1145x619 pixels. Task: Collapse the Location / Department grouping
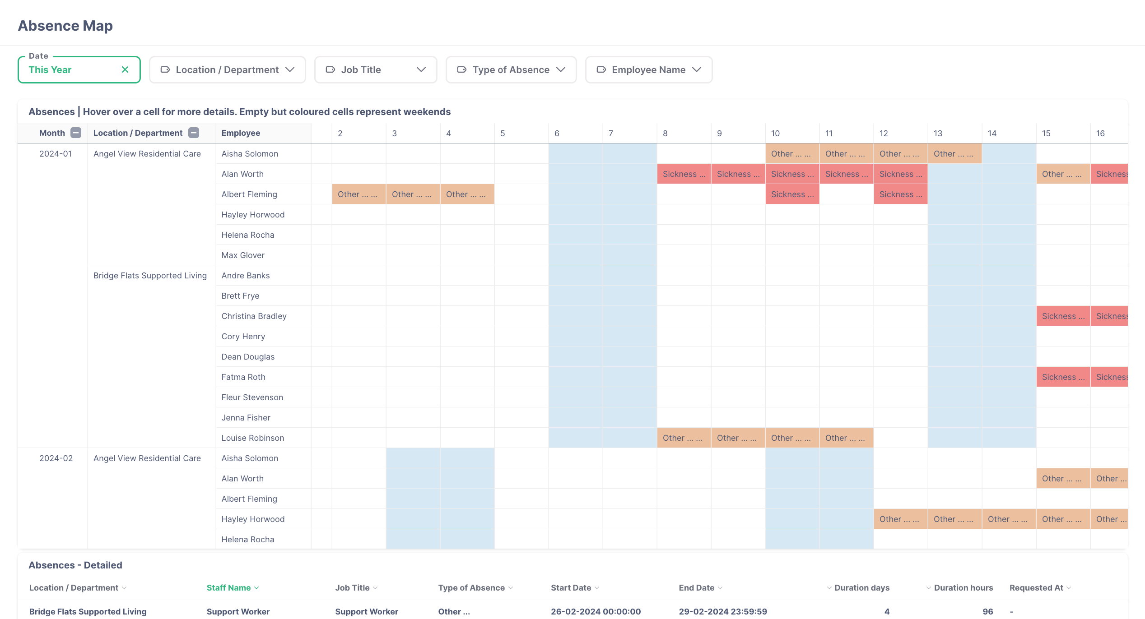[x=194, y=133]
